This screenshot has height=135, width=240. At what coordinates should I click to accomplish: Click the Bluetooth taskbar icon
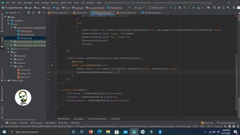coord(160,132)
